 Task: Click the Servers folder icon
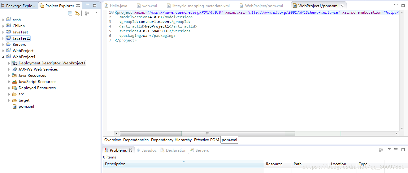tap(9, 44)
